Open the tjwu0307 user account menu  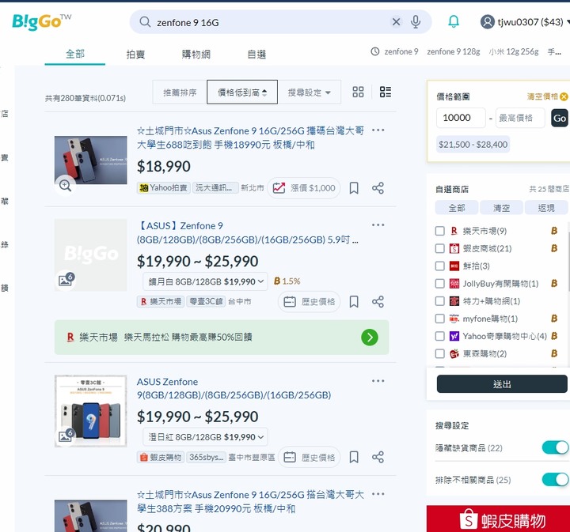tap(525, 22)
